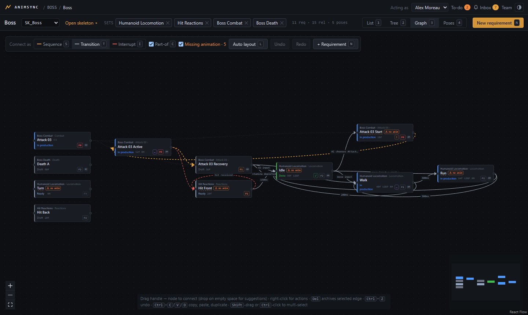Remove the Boss Death set chip

click(282, 23)
